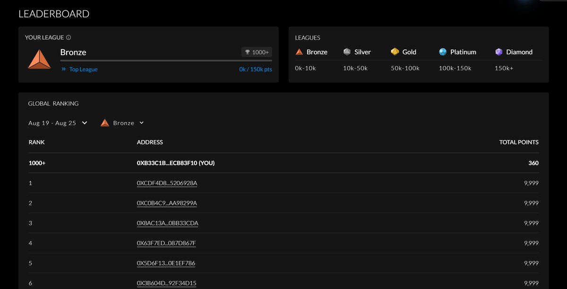The image size is (567, 289).
Task: Click the 100k-150k Platinum range
Action: pos(455,68)
